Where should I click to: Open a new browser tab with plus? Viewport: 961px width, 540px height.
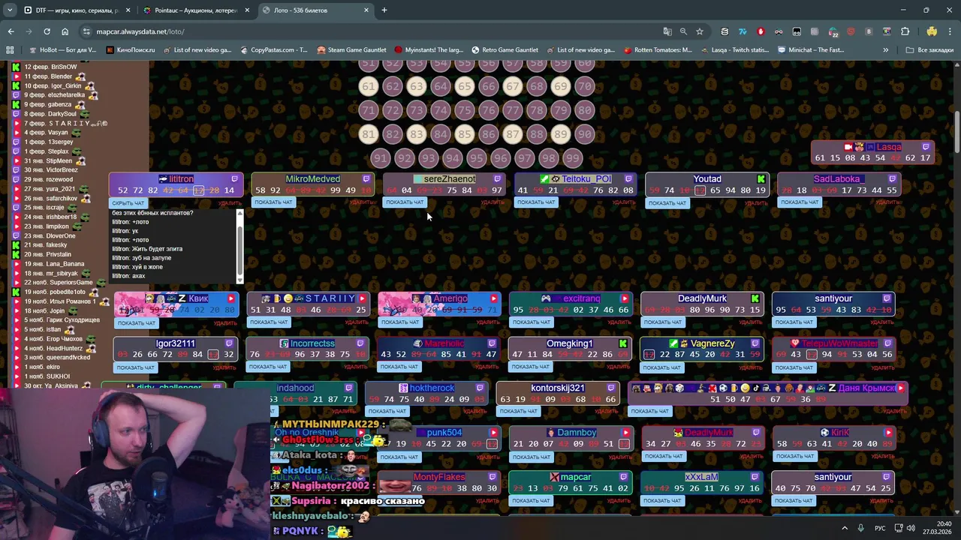tap(384, 10)
